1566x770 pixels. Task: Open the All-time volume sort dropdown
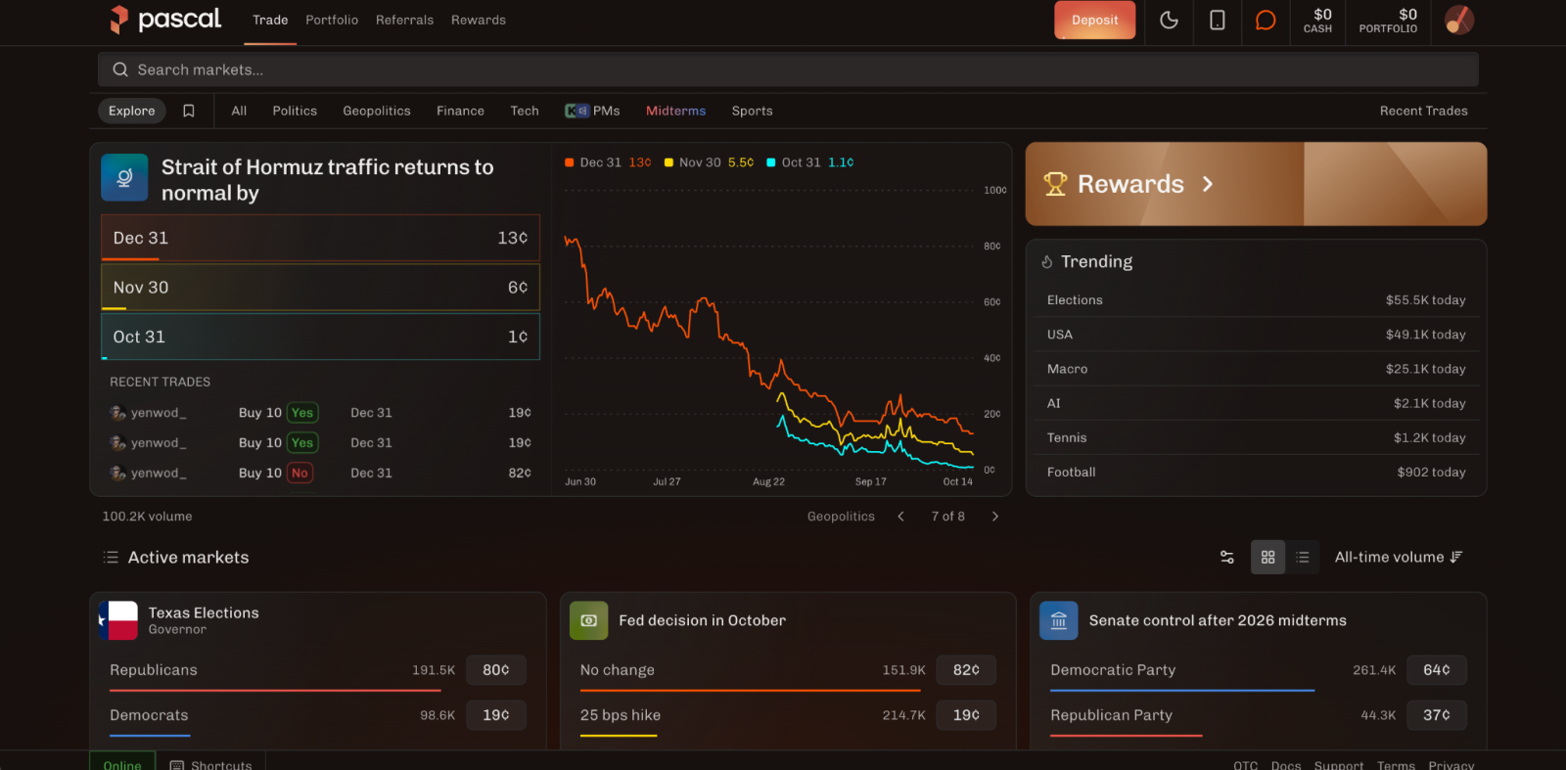[x=1399, y=557]
